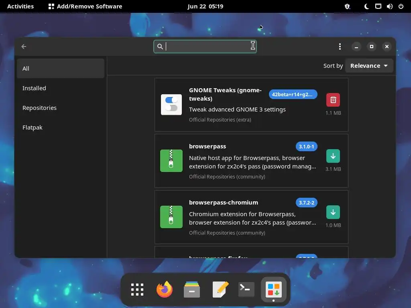Click the shield security icon in top bar
Image resolution: width=411 pixels, height=308 pixels.
click(x=347, y=6)
